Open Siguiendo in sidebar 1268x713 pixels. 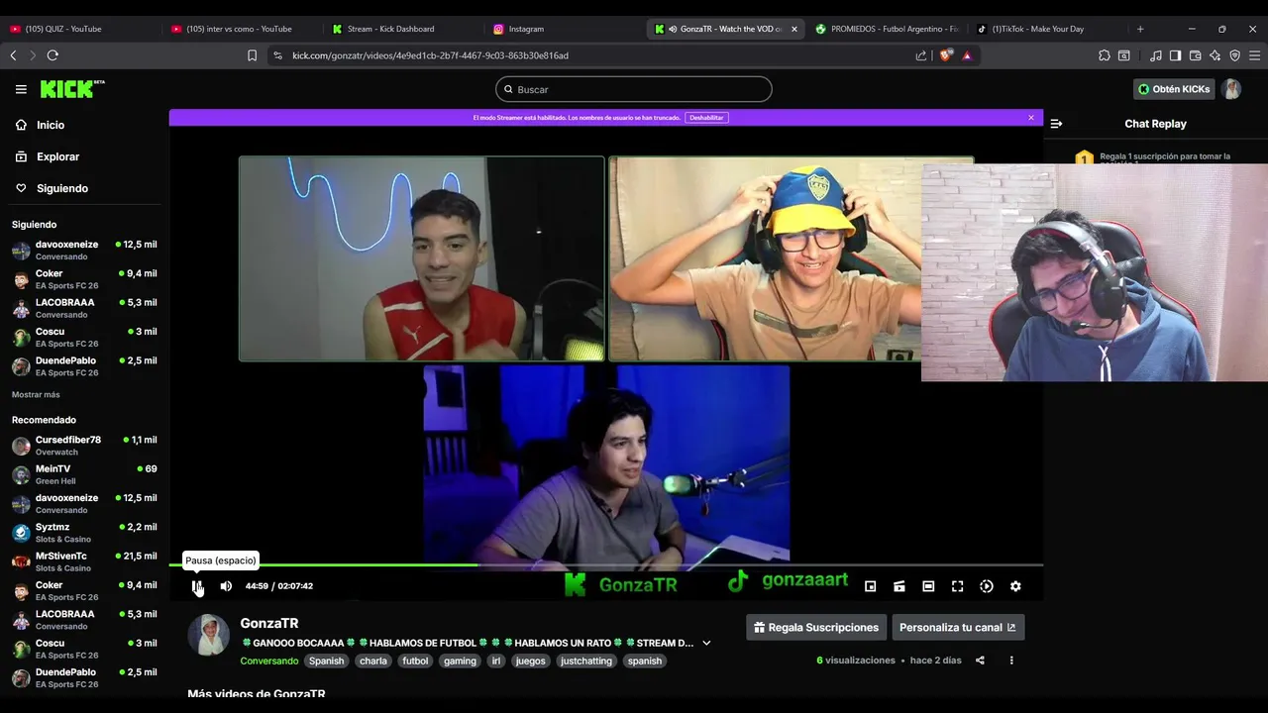click(52, 188)
